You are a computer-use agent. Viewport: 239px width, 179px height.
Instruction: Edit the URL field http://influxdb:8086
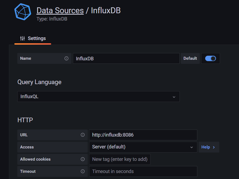(143, 135)
